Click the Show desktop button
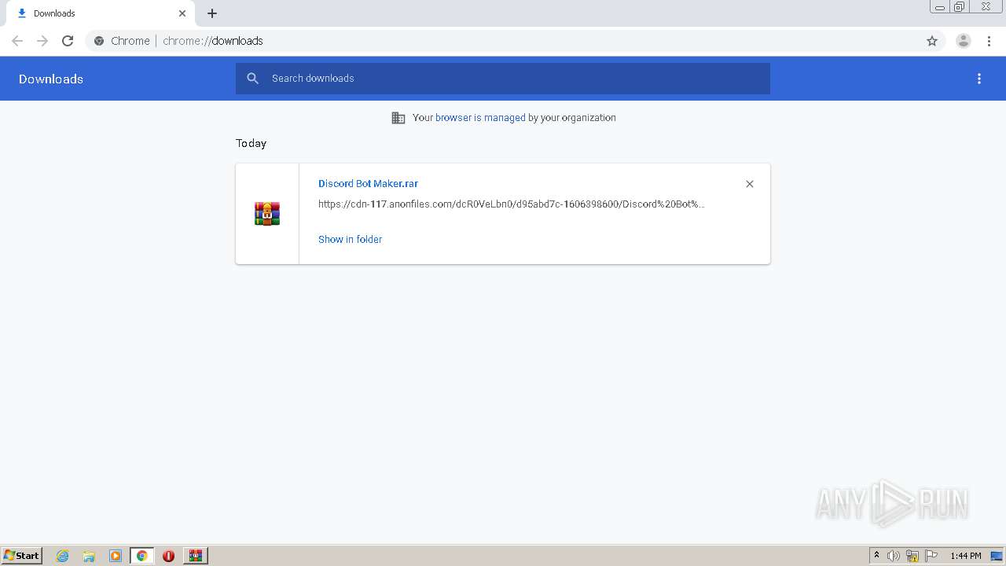Image resolution: width=1006 pixels, height=566 pixels. 997,556
